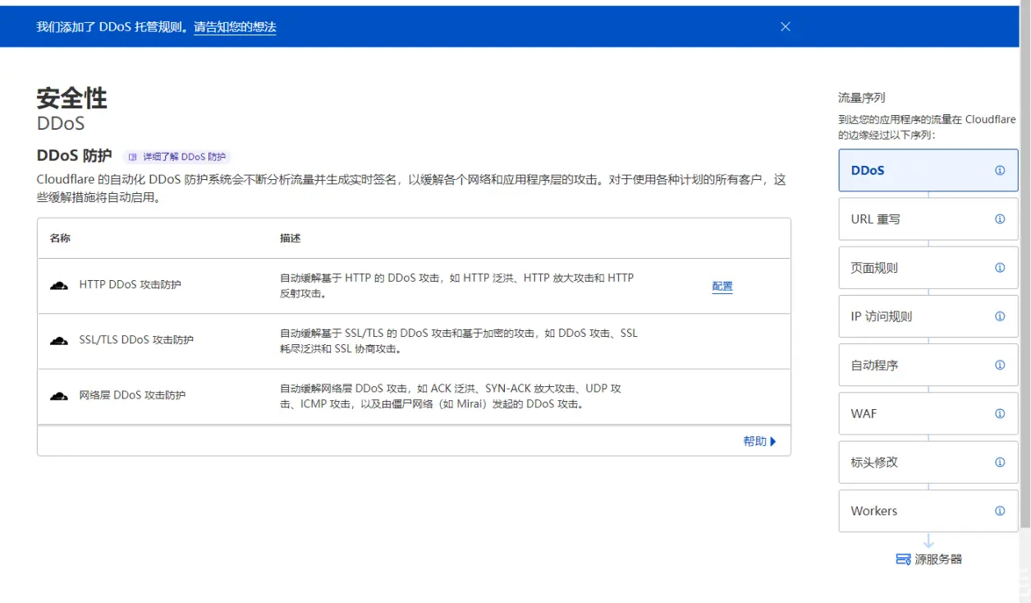Click the description of HTTP DDoS 攻击防护
Screen dimensions: 1031x603
click(457, 286)
